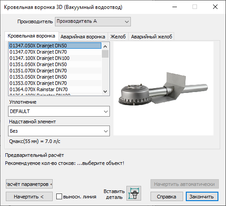
Task: Switch to the Кровельная воронка tab
Action: tap(31, 36)
